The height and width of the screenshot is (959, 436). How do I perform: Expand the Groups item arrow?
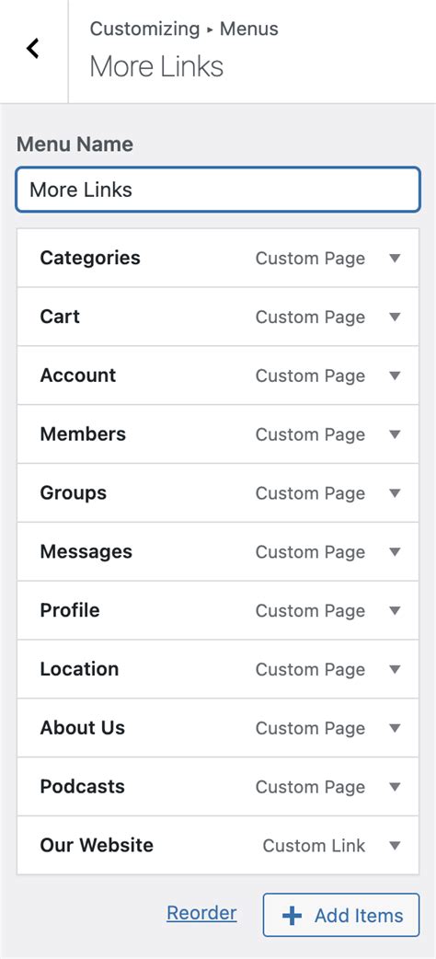(395, 493)
